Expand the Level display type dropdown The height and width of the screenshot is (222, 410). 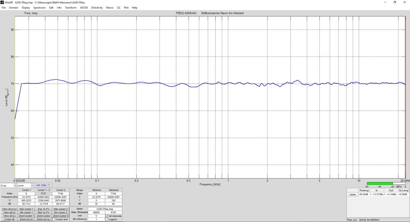(x=26, y=186)
